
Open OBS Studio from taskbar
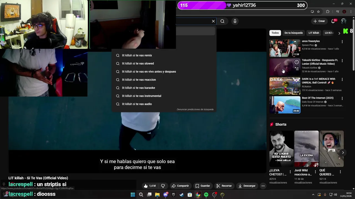[x=214, y=195]
